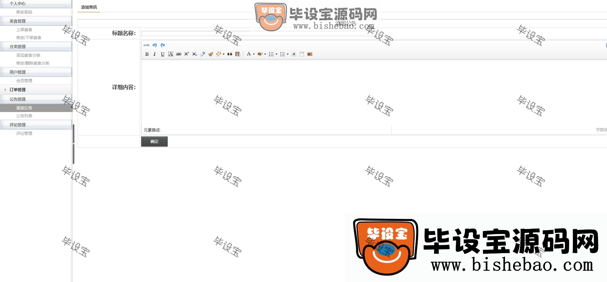
Task: Toggle the 评论管理 section header
Action: click(36, 125)
